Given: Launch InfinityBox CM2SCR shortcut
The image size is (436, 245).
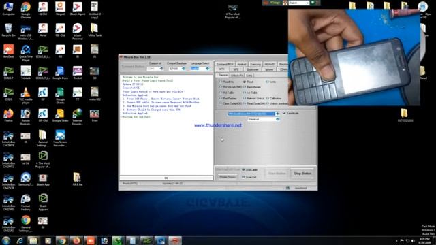Looking at the screenshot, I should 8,181.
